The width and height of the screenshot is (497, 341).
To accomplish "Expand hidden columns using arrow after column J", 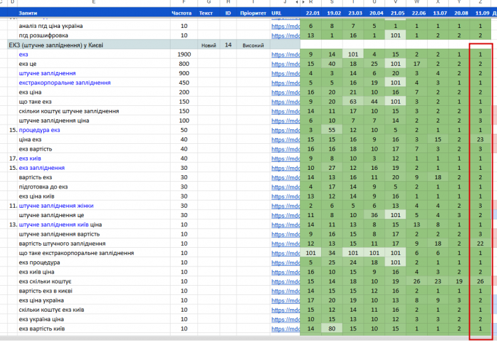I will [x=297, y=2].
